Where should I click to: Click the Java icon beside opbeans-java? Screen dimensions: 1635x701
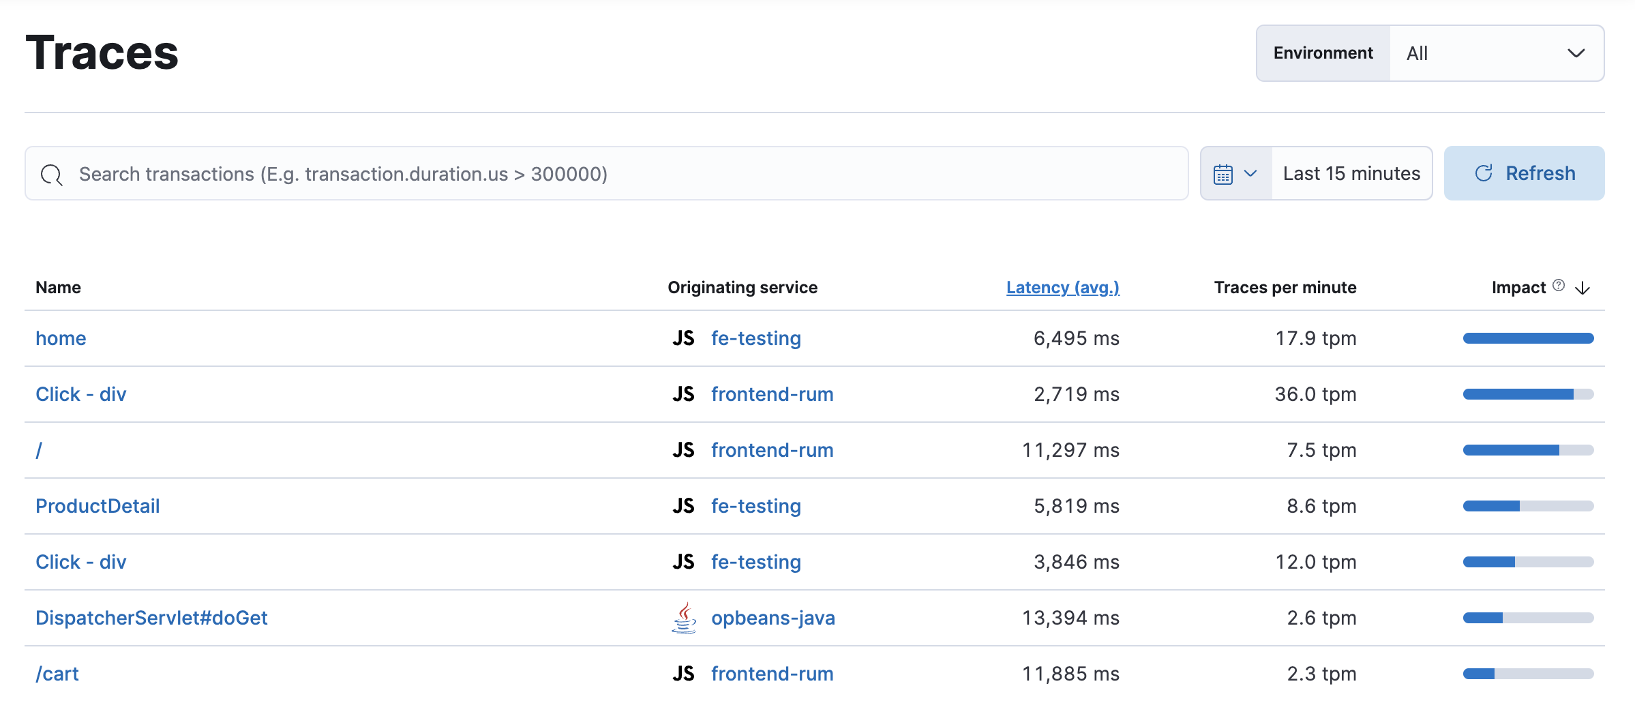pos(685,618)
